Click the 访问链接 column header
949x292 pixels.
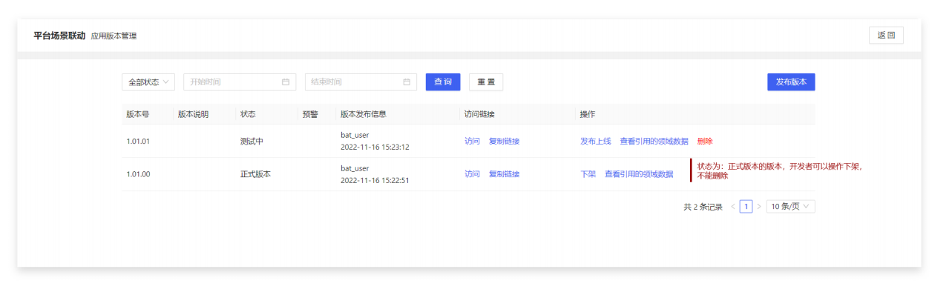pos(479,114)
